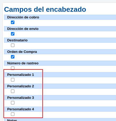Screen dimensions: 116x121
Task: Select the Destinatario field label
Action: 17,40
